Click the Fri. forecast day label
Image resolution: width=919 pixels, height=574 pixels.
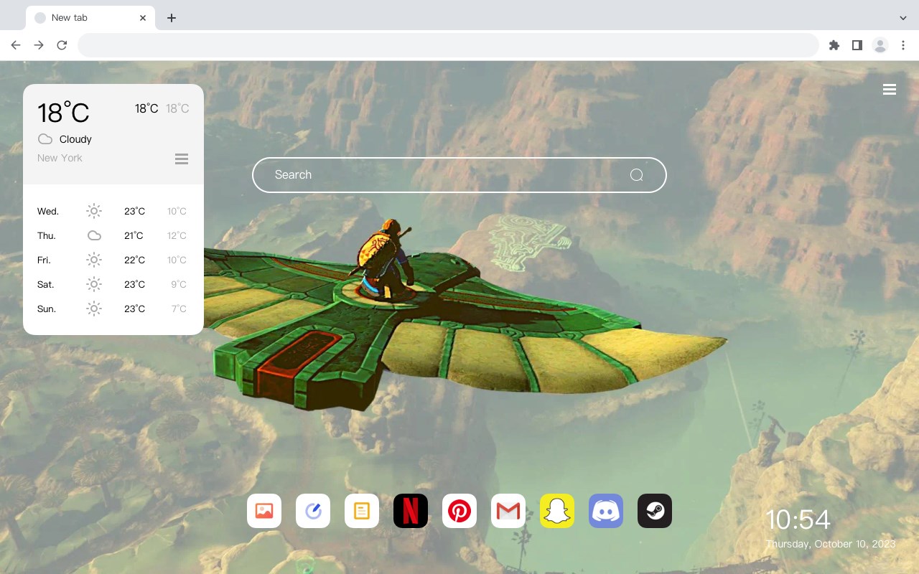tap(45, 260)
